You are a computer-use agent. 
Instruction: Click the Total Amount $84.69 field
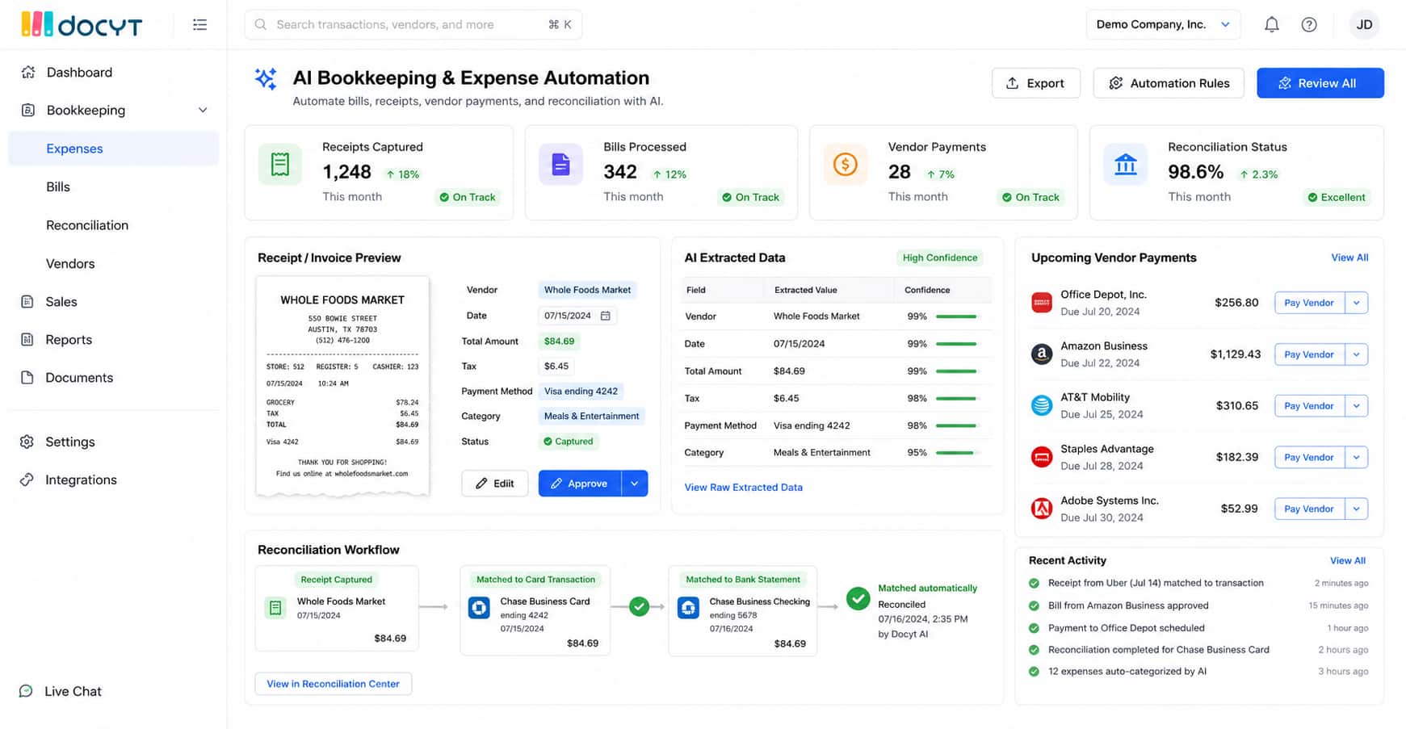560,341
